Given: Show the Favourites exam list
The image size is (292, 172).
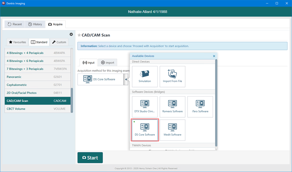Looking at the screenshot, I should coord(18,42).
